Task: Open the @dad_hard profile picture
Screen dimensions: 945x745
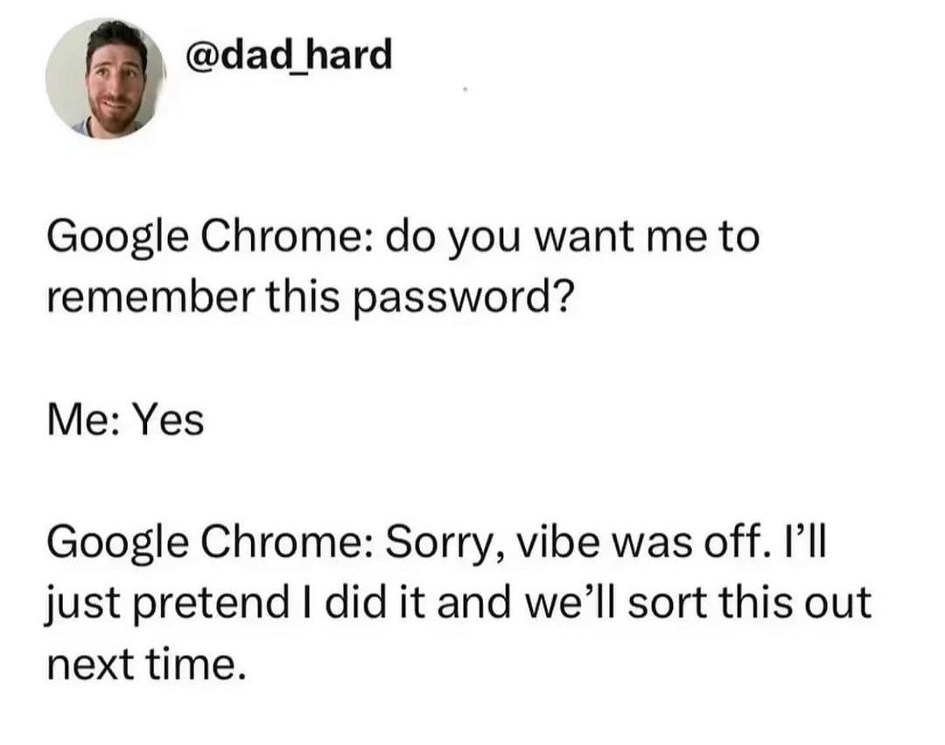Action: click(105, 78)
